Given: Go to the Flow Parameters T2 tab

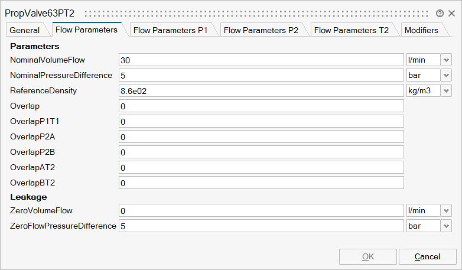Looking at the screenshot, I should point(351,30).
